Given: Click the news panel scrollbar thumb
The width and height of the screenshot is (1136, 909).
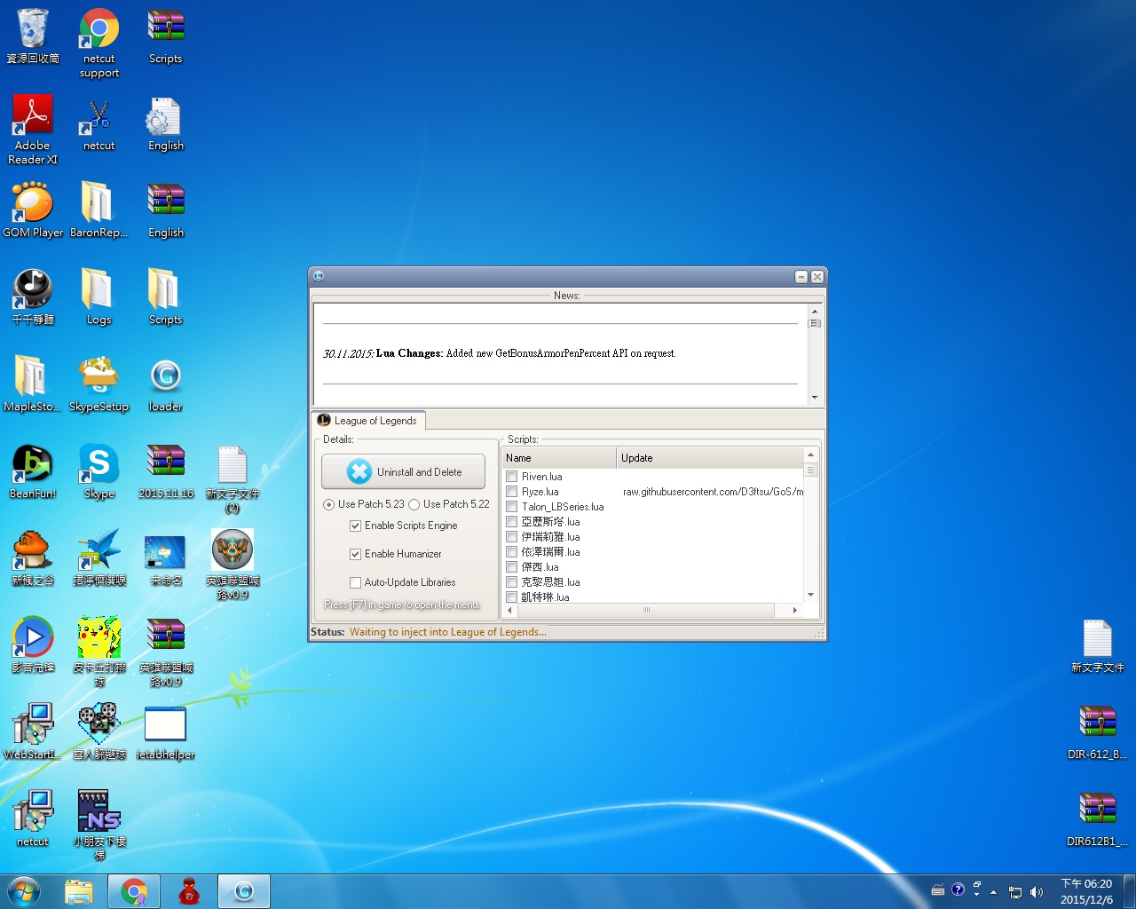Looking at the screenshot, I should pos(815,323).
